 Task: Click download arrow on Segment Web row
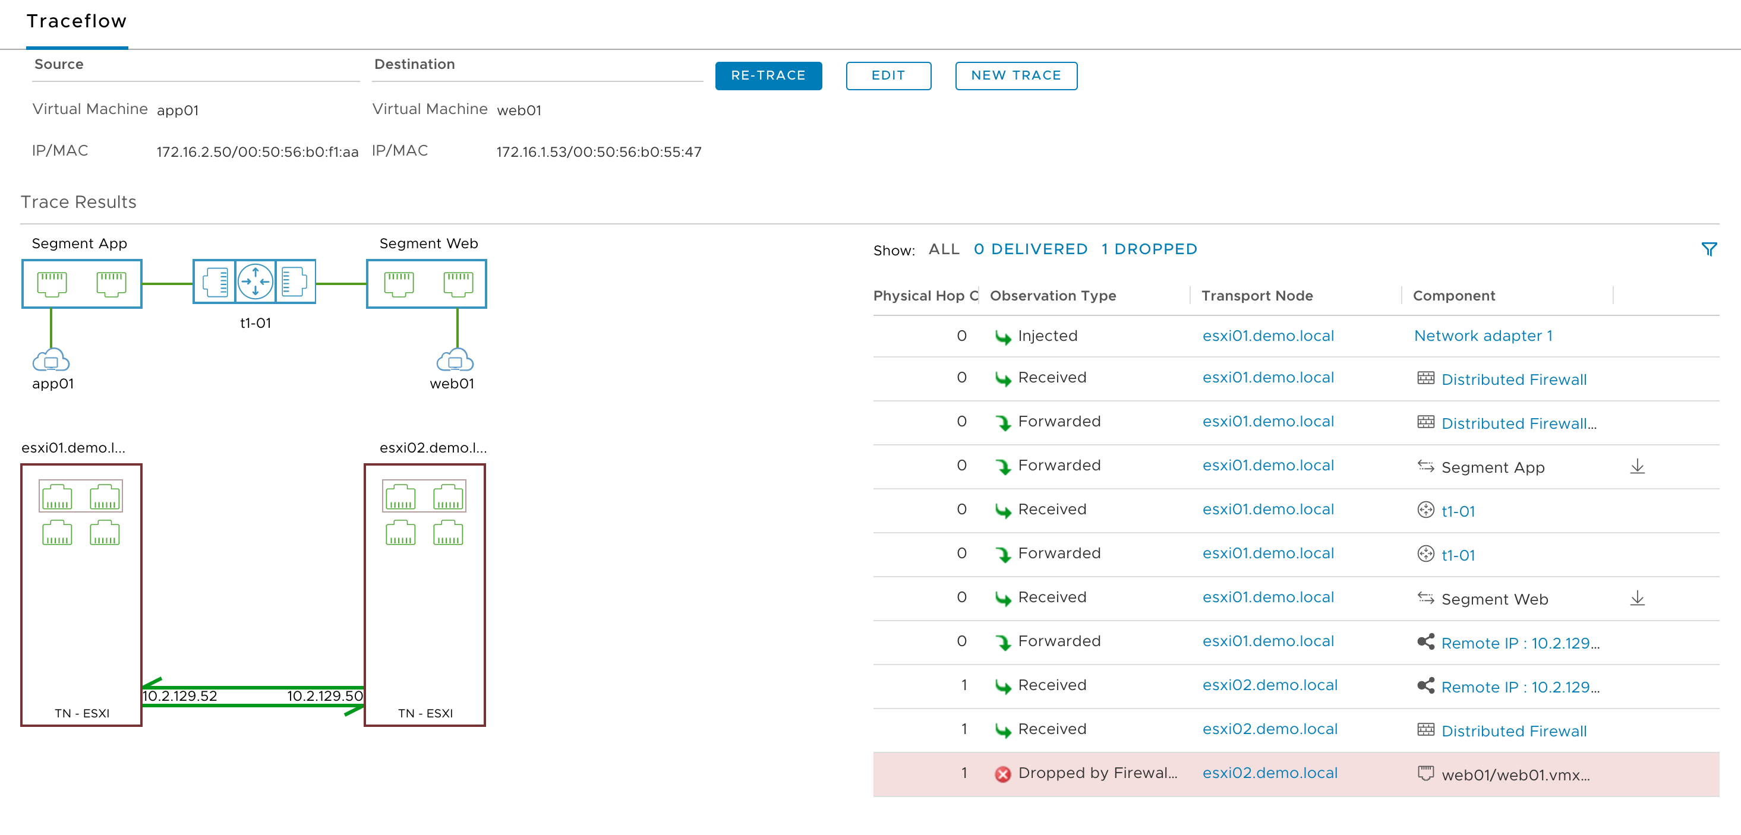point(1637,599)
